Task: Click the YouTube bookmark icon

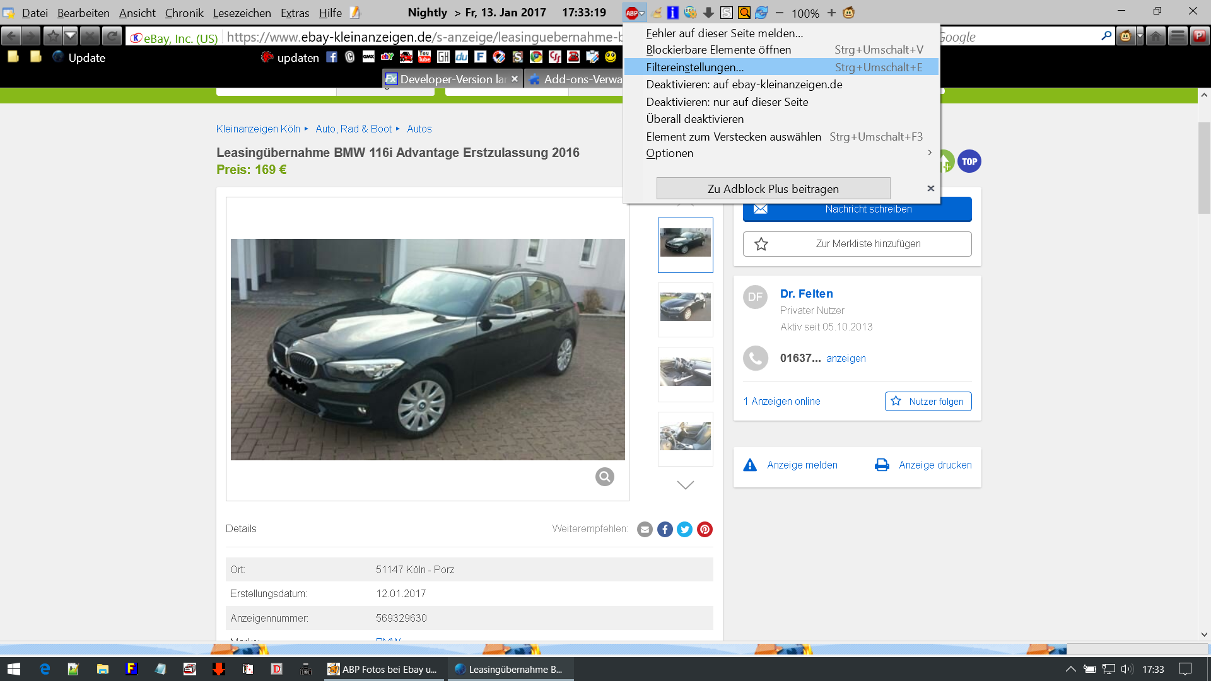Action: click(x=424, y=57)
